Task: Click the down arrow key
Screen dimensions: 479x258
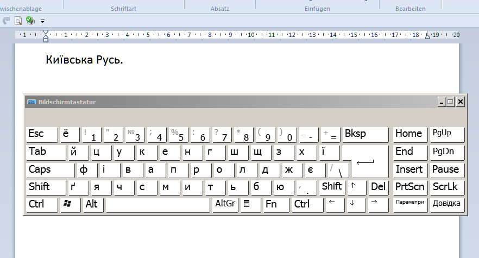Action: point(356,205)
